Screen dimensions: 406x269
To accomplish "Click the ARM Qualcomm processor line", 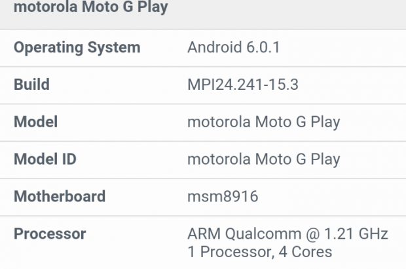I will pos(287,234).
